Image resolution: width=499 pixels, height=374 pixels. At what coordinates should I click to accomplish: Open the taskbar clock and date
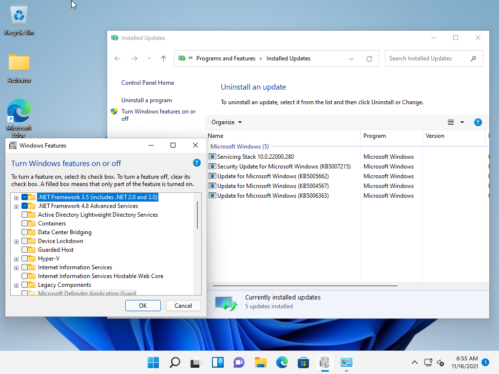(x=464, y=362)
